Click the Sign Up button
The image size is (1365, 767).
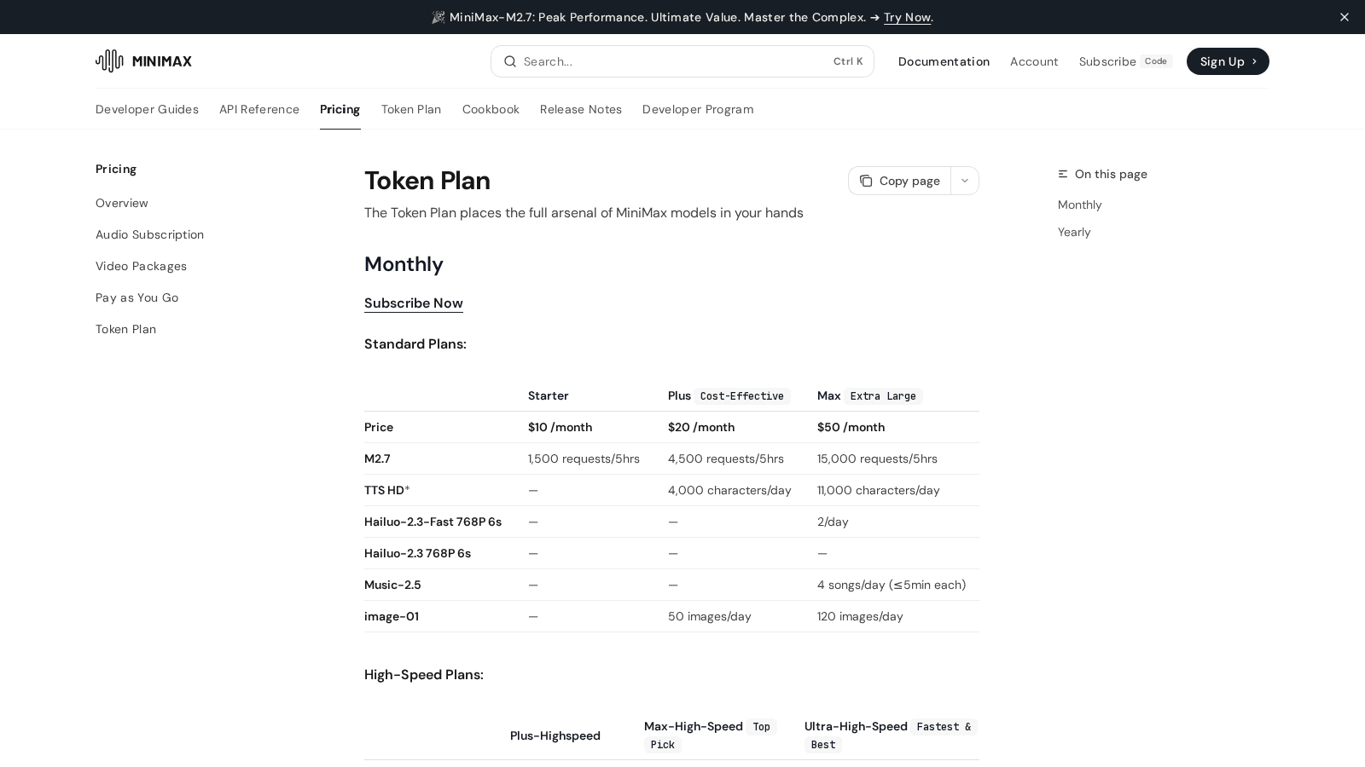click(1227, 61)
